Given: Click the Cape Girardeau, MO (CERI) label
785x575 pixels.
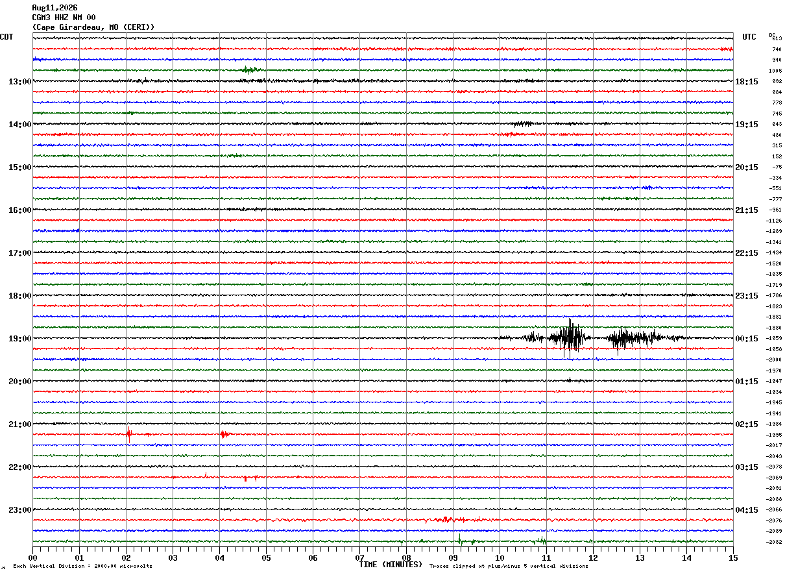Looking at the screenshot, I should [x=93, y=27].
